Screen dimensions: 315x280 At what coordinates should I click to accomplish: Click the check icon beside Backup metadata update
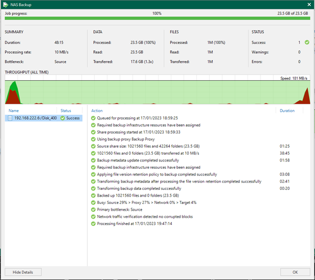(x=93, y=160)
